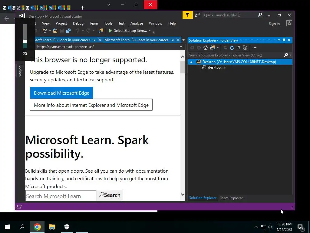Open Windows Security from the taskbar
Image resolution: width=310 pixels, height=233 pixels.
point(67,227)
